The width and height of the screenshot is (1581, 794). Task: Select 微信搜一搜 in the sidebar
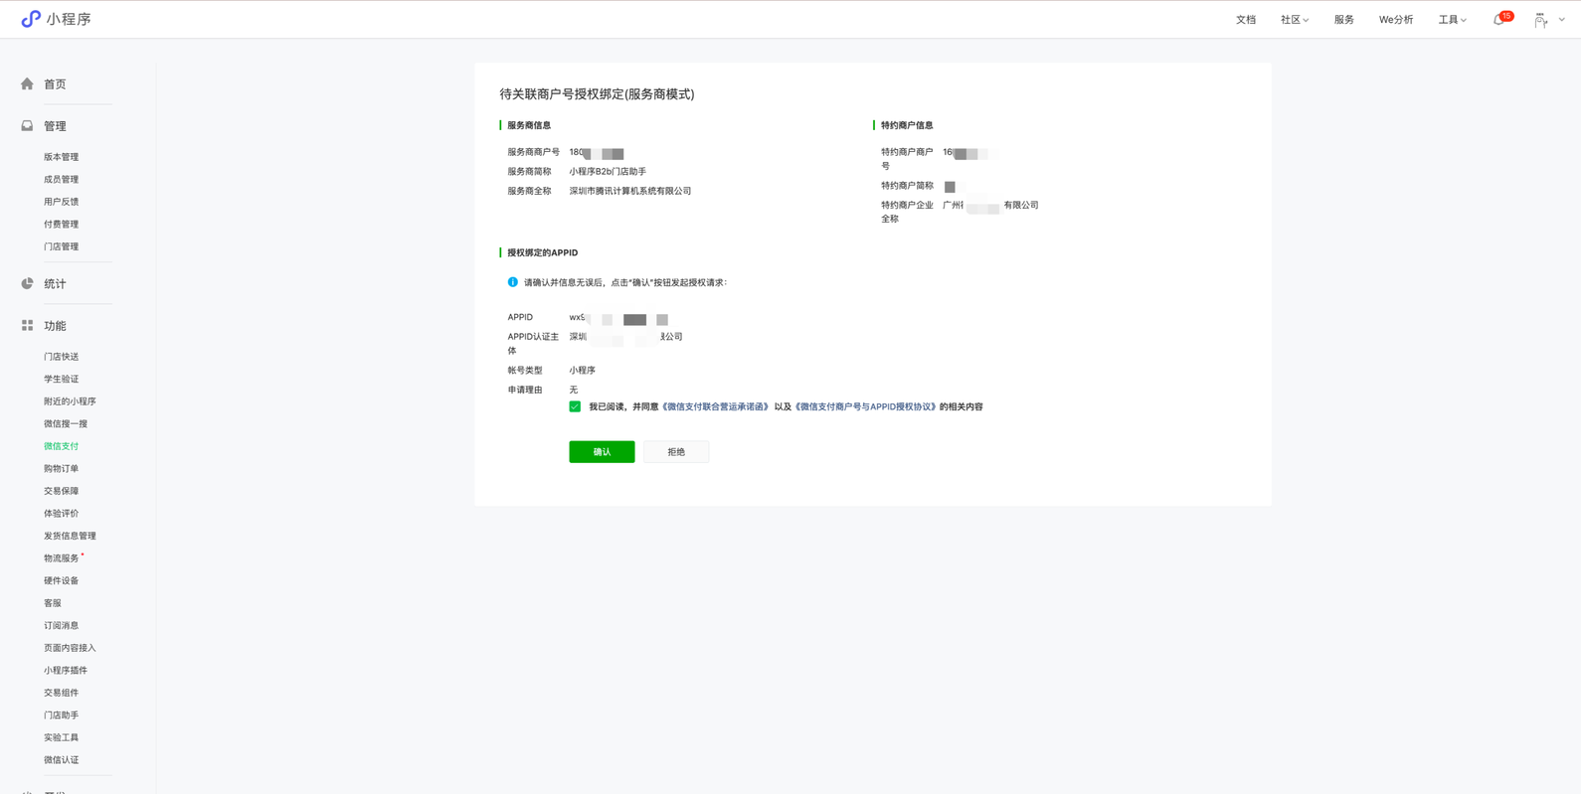(x=66, y=424)
